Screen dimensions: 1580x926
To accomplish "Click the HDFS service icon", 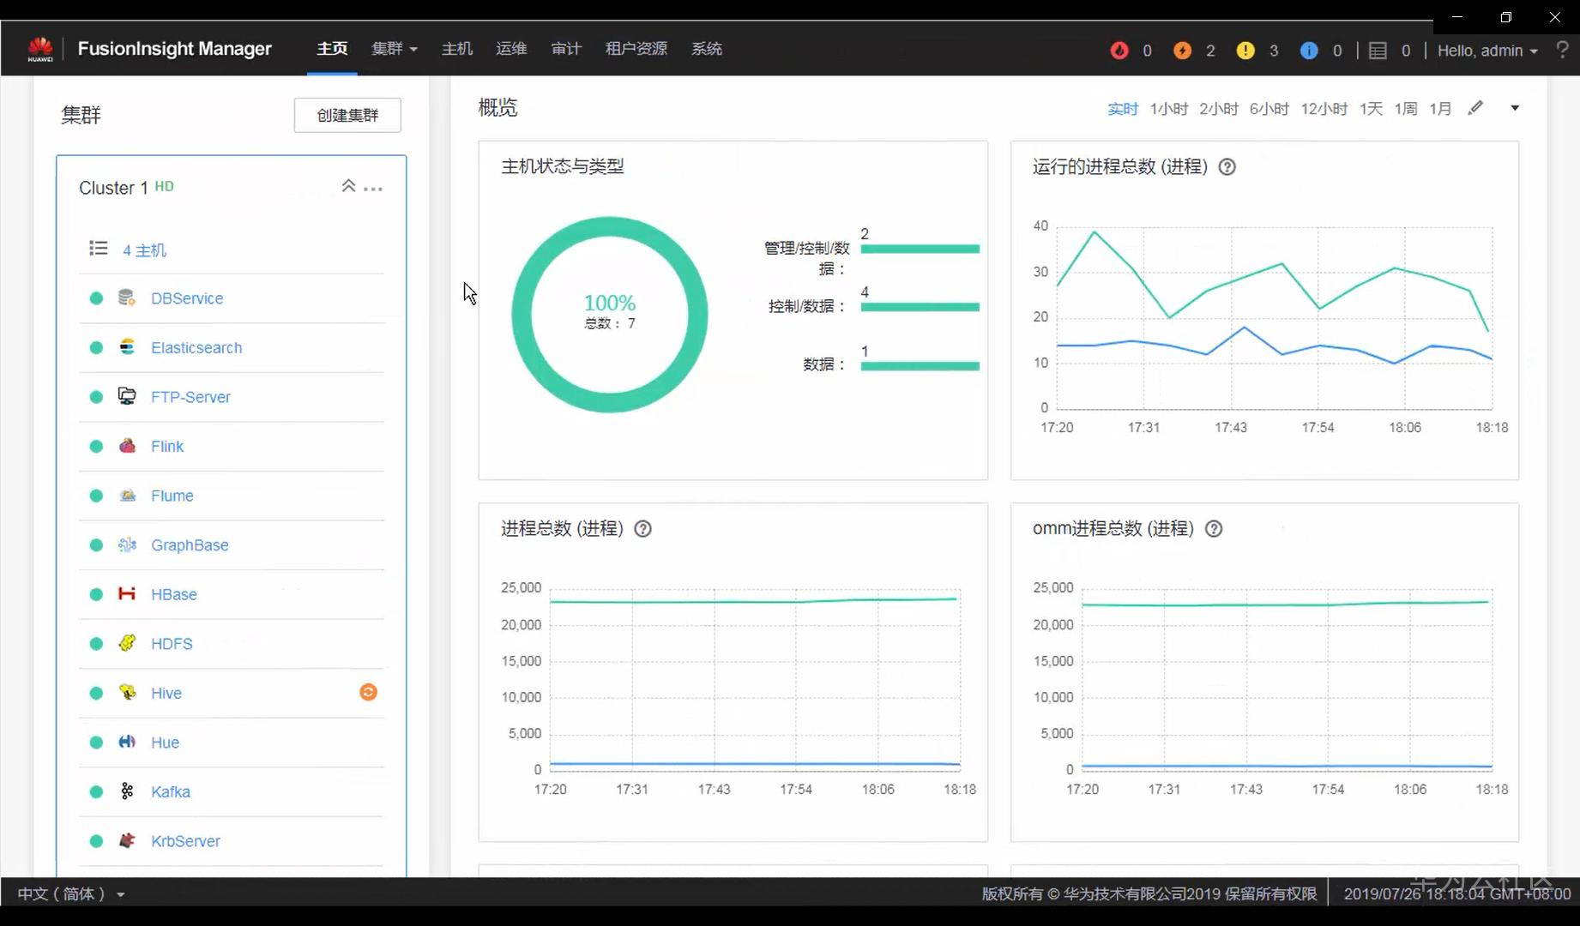I will (x=127, y=643).
